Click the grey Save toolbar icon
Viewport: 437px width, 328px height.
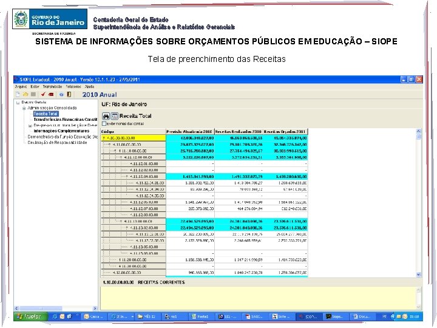[x=33, y=95]
